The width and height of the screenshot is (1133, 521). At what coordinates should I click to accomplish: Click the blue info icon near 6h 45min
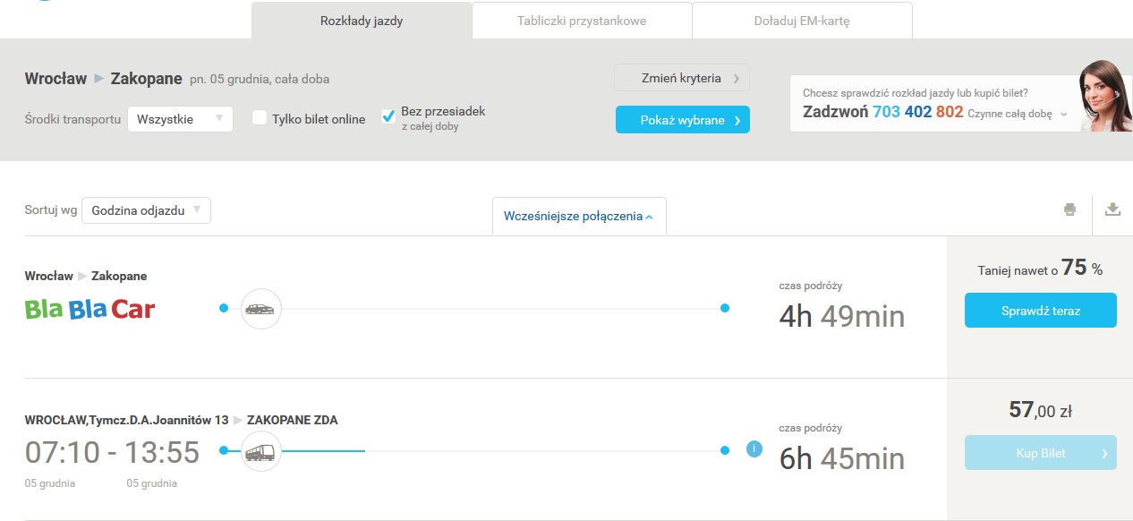coord(754,449)
